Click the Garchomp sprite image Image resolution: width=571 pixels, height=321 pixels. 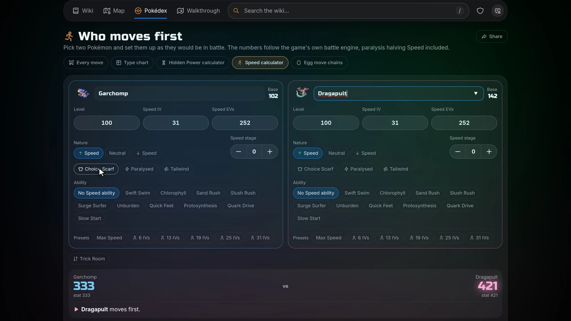pyautogui.click(x=83, y=93)
